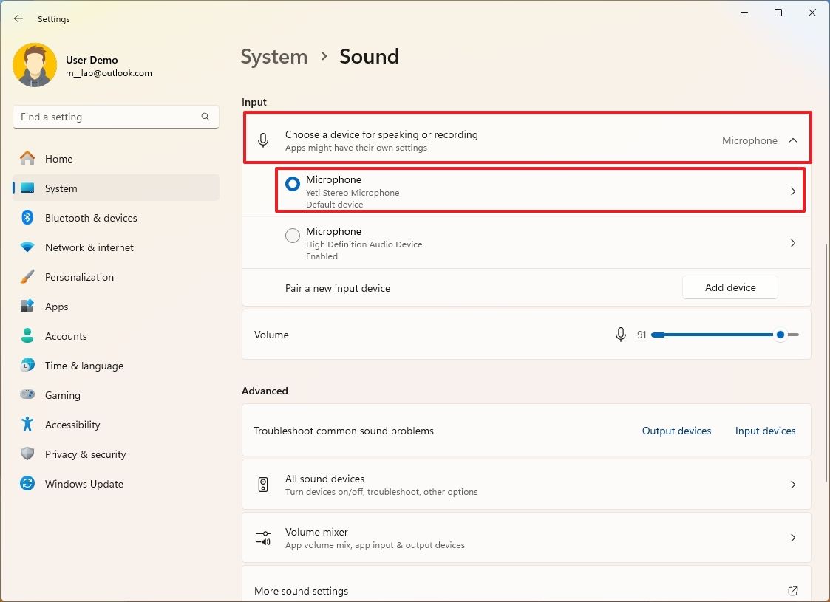
Task: Open All sound devices page chevron
Action: pos(792,485)
